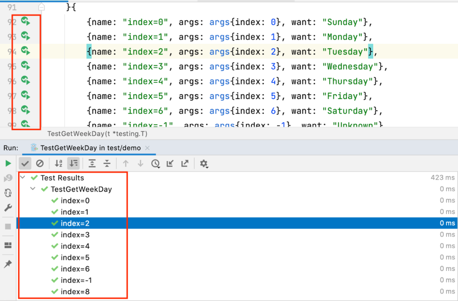Select the index=-1 test result
Viewport: 458px width, 301px height.
76,280
